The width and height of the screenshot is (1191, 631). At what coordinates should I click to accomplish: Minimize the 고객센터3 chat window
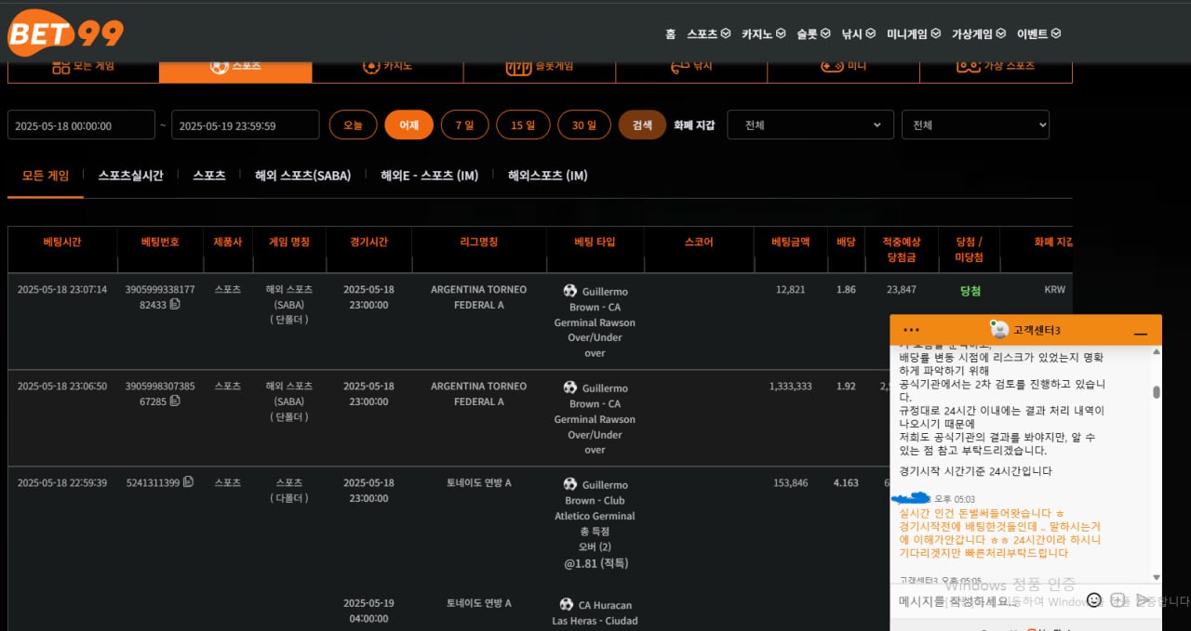coord(1140,333)
